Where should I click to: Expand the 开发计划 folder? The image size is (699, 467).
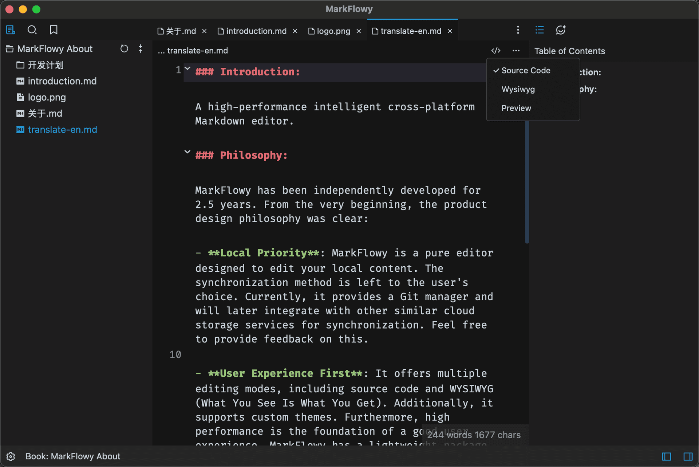coord(46,65)
